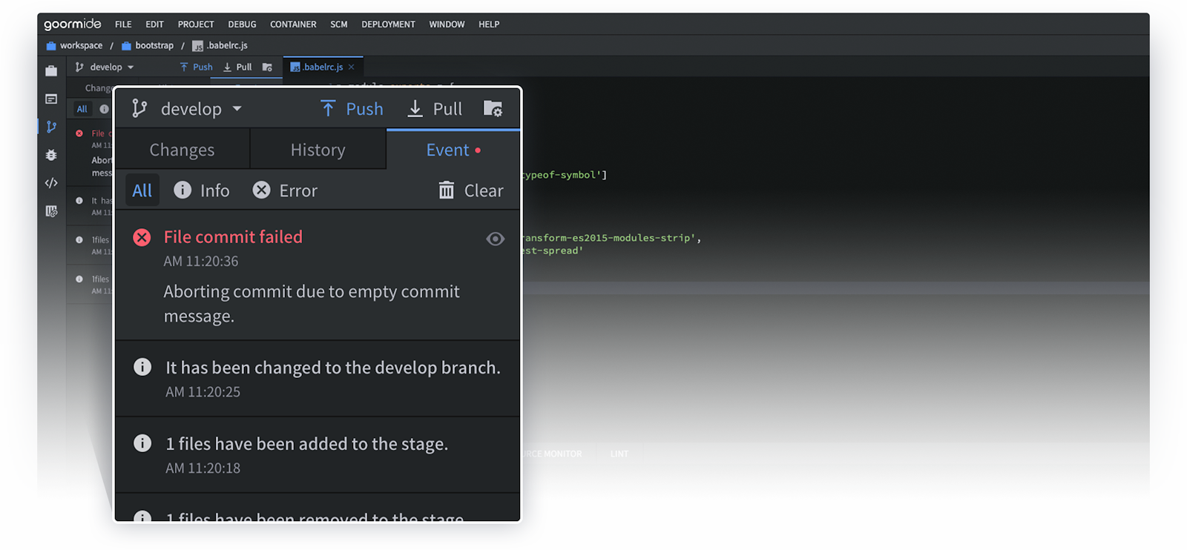
Task: Select '1 files have been added to the stage.' event
Action: coord(306,444)
